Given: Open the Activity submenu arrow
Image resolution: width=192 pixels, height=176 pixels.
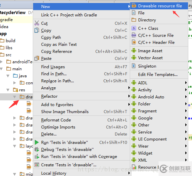Looking at the screenshot, I should click(x=186, y=90).
